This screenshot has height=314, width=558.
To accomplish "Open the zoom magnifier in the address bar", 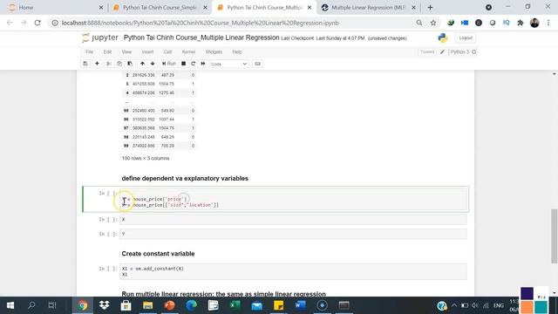I will (419, 23).
